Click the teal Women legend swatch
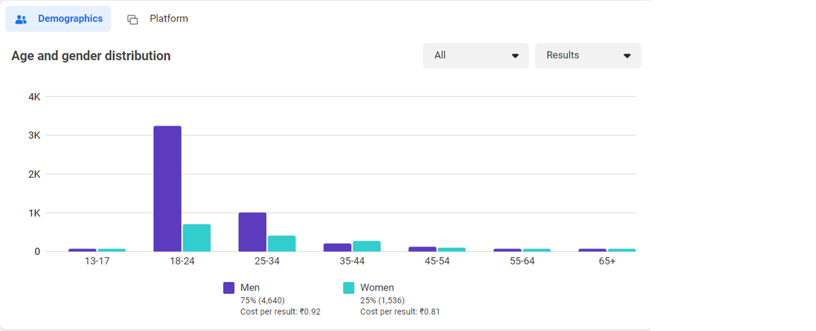816x331 pixels. (348, 288)
